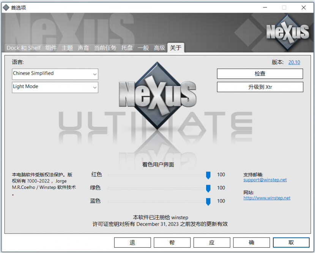This screenshot has width=315, height=253.
Task: Go to the 托盘 tab
Action: pos(127,48)
